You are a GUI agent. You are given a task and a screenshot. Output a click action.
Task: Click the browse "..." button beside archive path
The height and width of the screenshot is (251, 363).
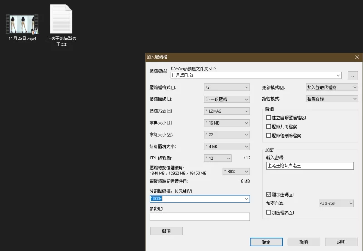(x=353, y=75)
